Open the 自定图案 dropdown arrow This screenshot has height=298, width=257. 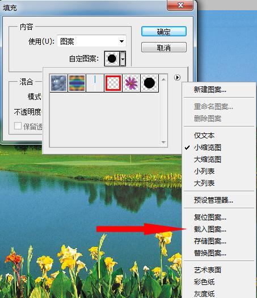pos(123,58)
